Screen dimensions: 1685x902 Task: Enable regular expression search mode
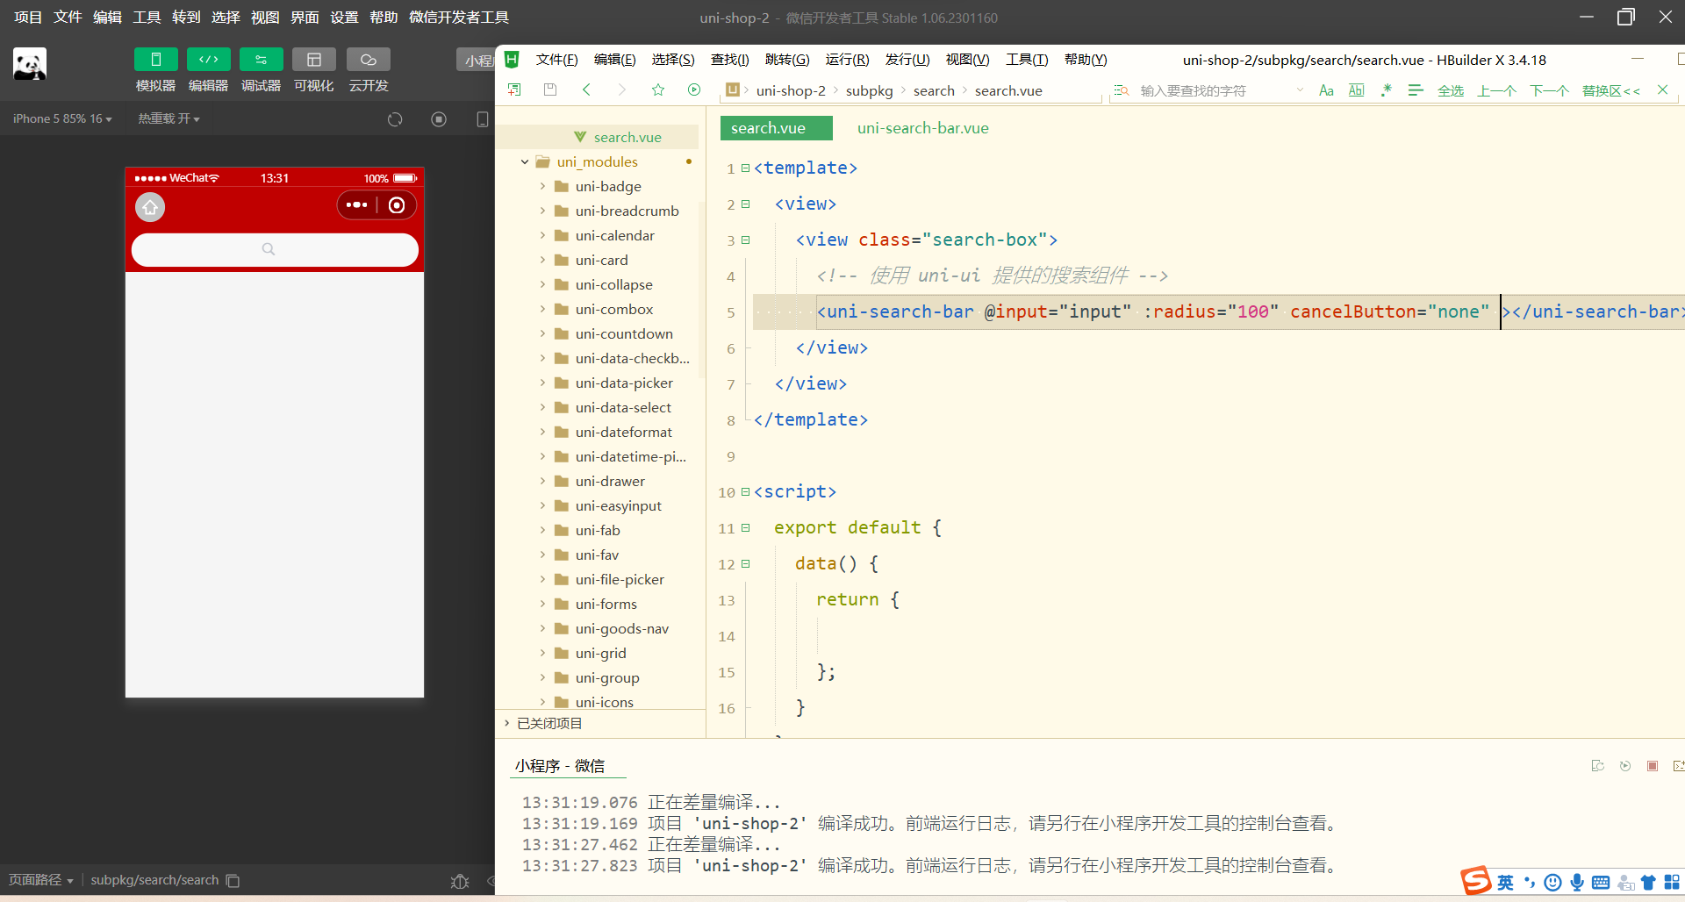(x=1386, y=89)
